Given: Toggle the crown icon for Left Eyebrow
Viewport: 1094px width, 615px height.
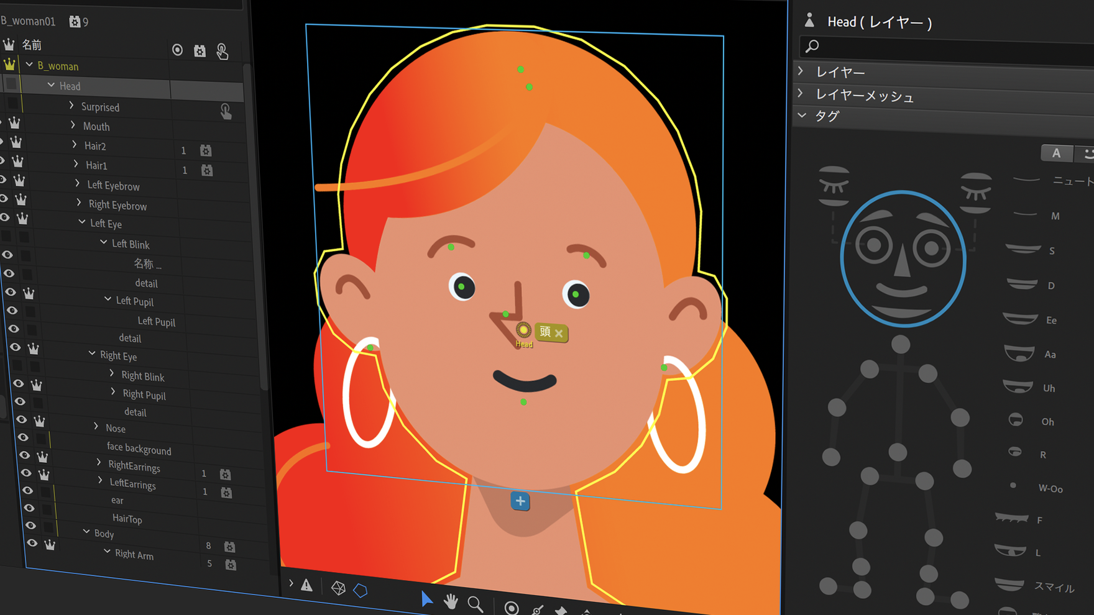Looking at the screenshot, I should (19, 180).
